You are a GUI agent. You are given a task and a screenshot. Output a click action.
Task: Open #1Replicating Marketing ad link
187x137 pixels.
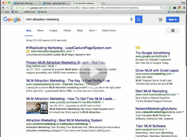tap(69, 48)
